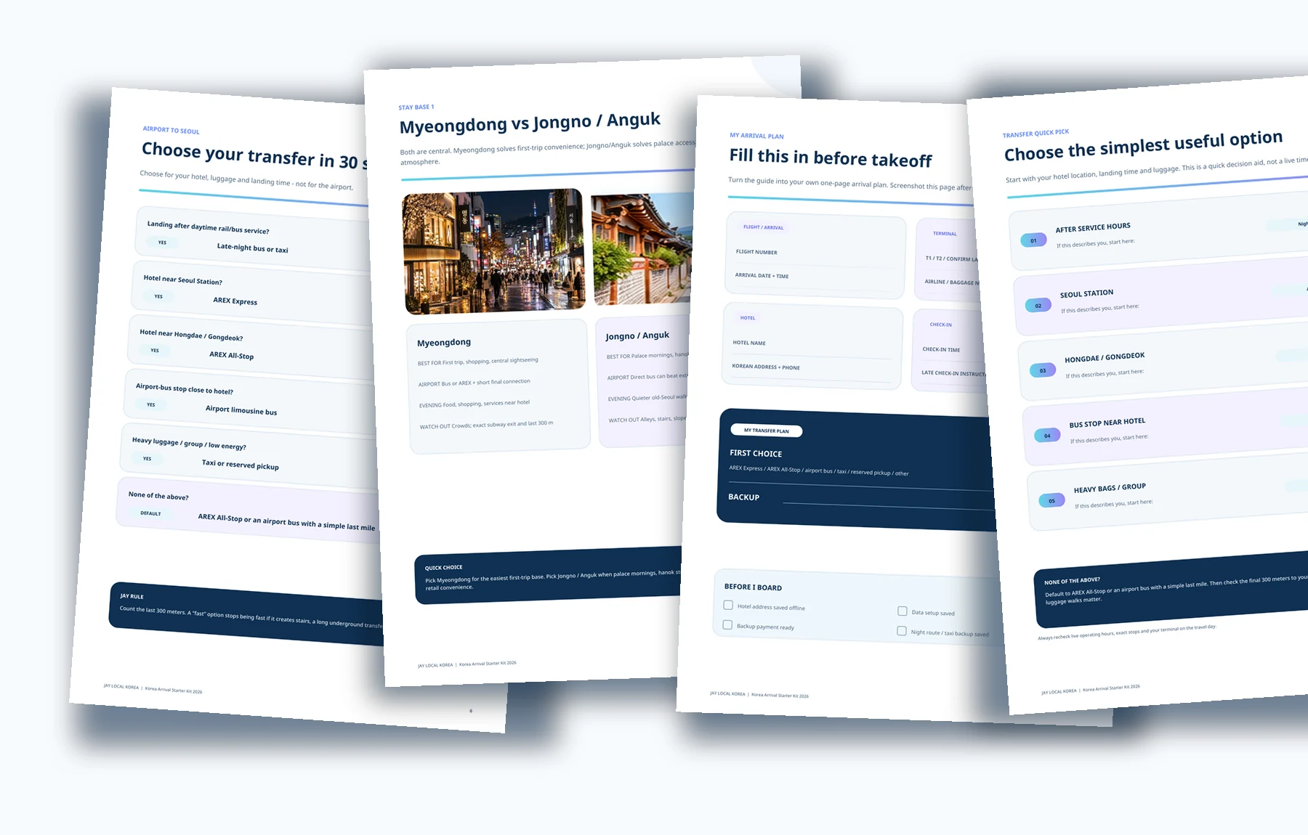Tick the 'Data setup saved' checkbox
Viewport: 1308px width, 835px height.
[x=903, y=611]
